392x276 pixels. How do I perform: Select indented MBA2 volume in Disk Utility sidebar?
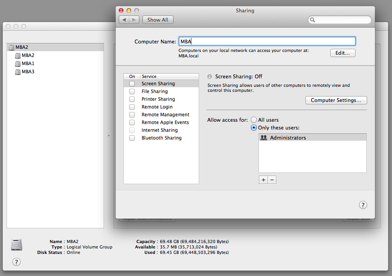click(55, 55)
